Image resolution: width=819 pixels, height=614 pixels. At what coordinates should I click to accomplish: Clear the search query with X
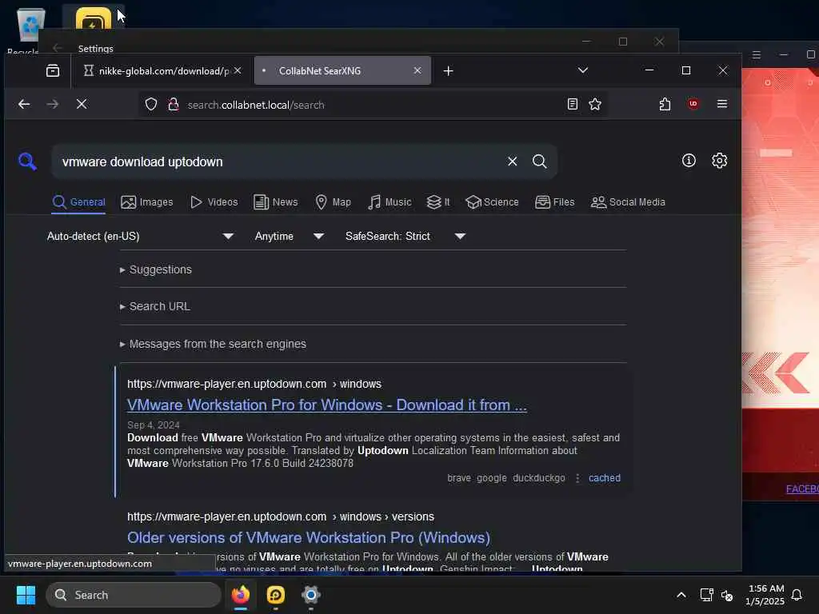click(512, 161)
